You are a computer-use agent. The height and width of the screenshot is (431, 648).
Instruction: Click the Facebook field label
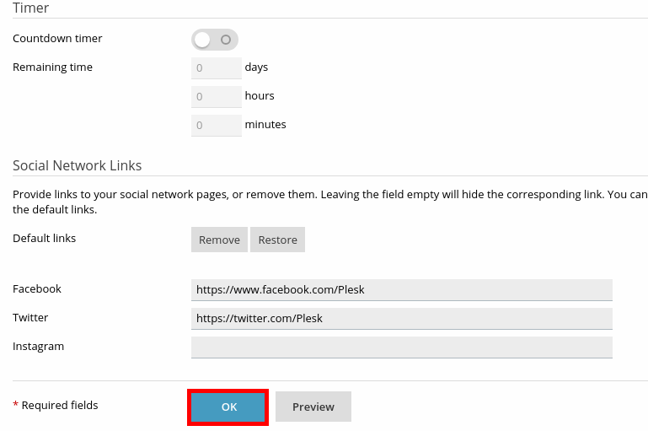tap(37, 289)
